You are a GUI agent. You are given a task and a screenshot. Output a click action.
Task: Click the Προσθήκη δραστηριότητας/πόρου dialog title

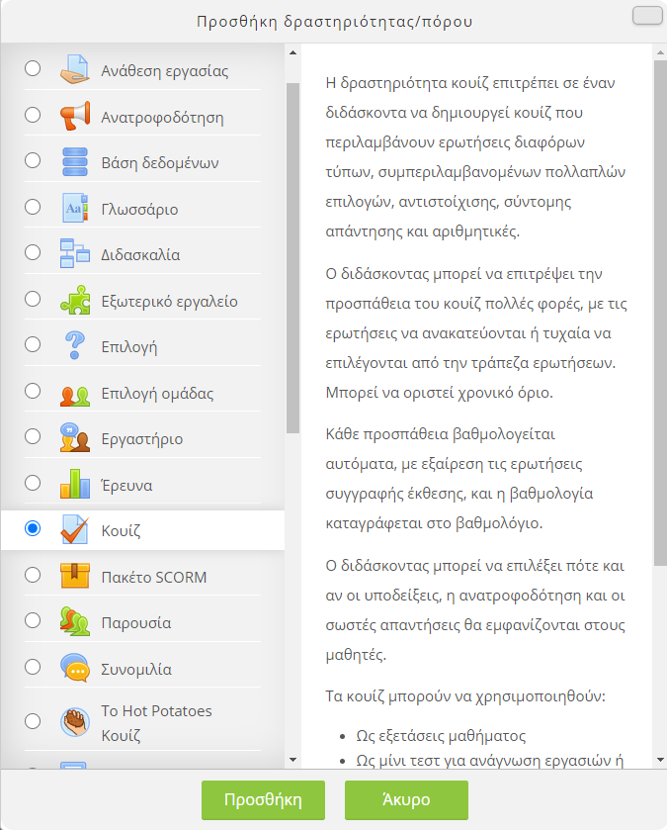tap(334, 22)
